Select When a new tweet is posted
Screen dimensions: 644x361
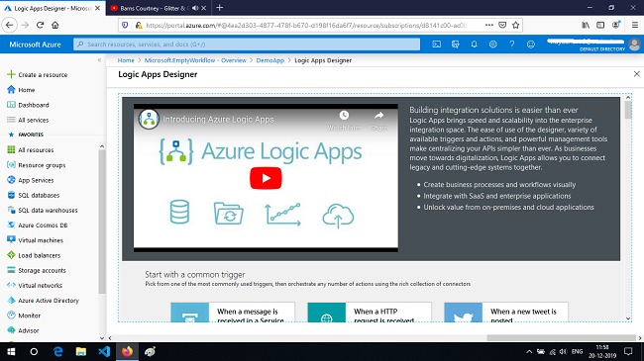tap(506, 313)
